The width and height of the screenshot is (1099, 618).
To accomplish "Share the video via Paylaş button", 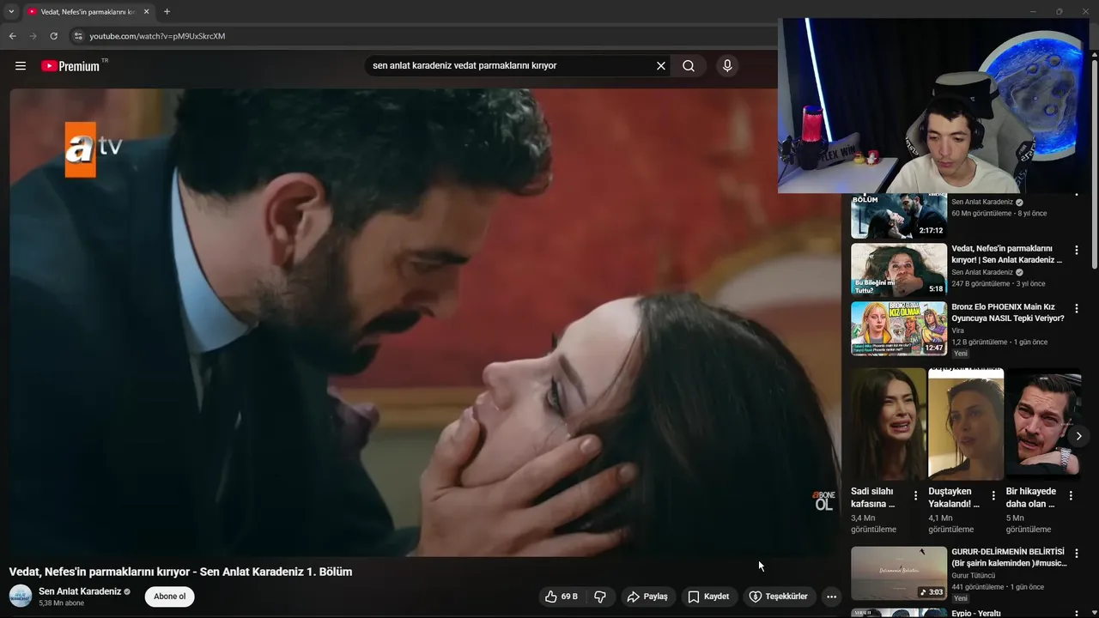I will tap(647, 597).
